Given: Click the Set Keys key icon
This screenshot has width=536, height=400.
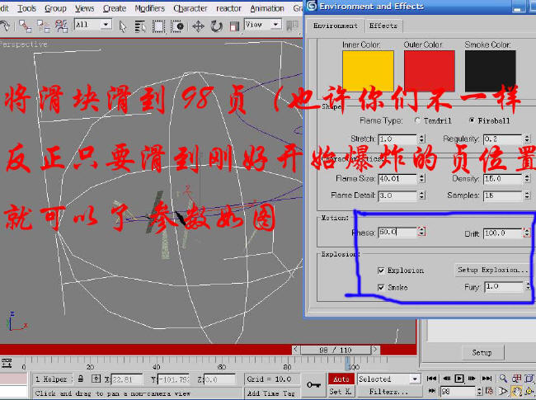Looking at the screenshot, I should pos(313,385).
